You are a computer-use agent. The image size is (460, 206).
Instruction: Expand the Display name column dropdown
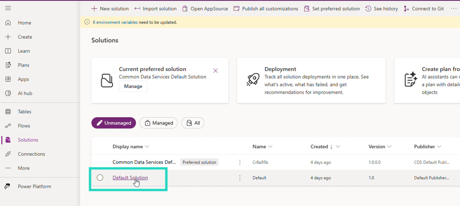click(x=147, y=147)
